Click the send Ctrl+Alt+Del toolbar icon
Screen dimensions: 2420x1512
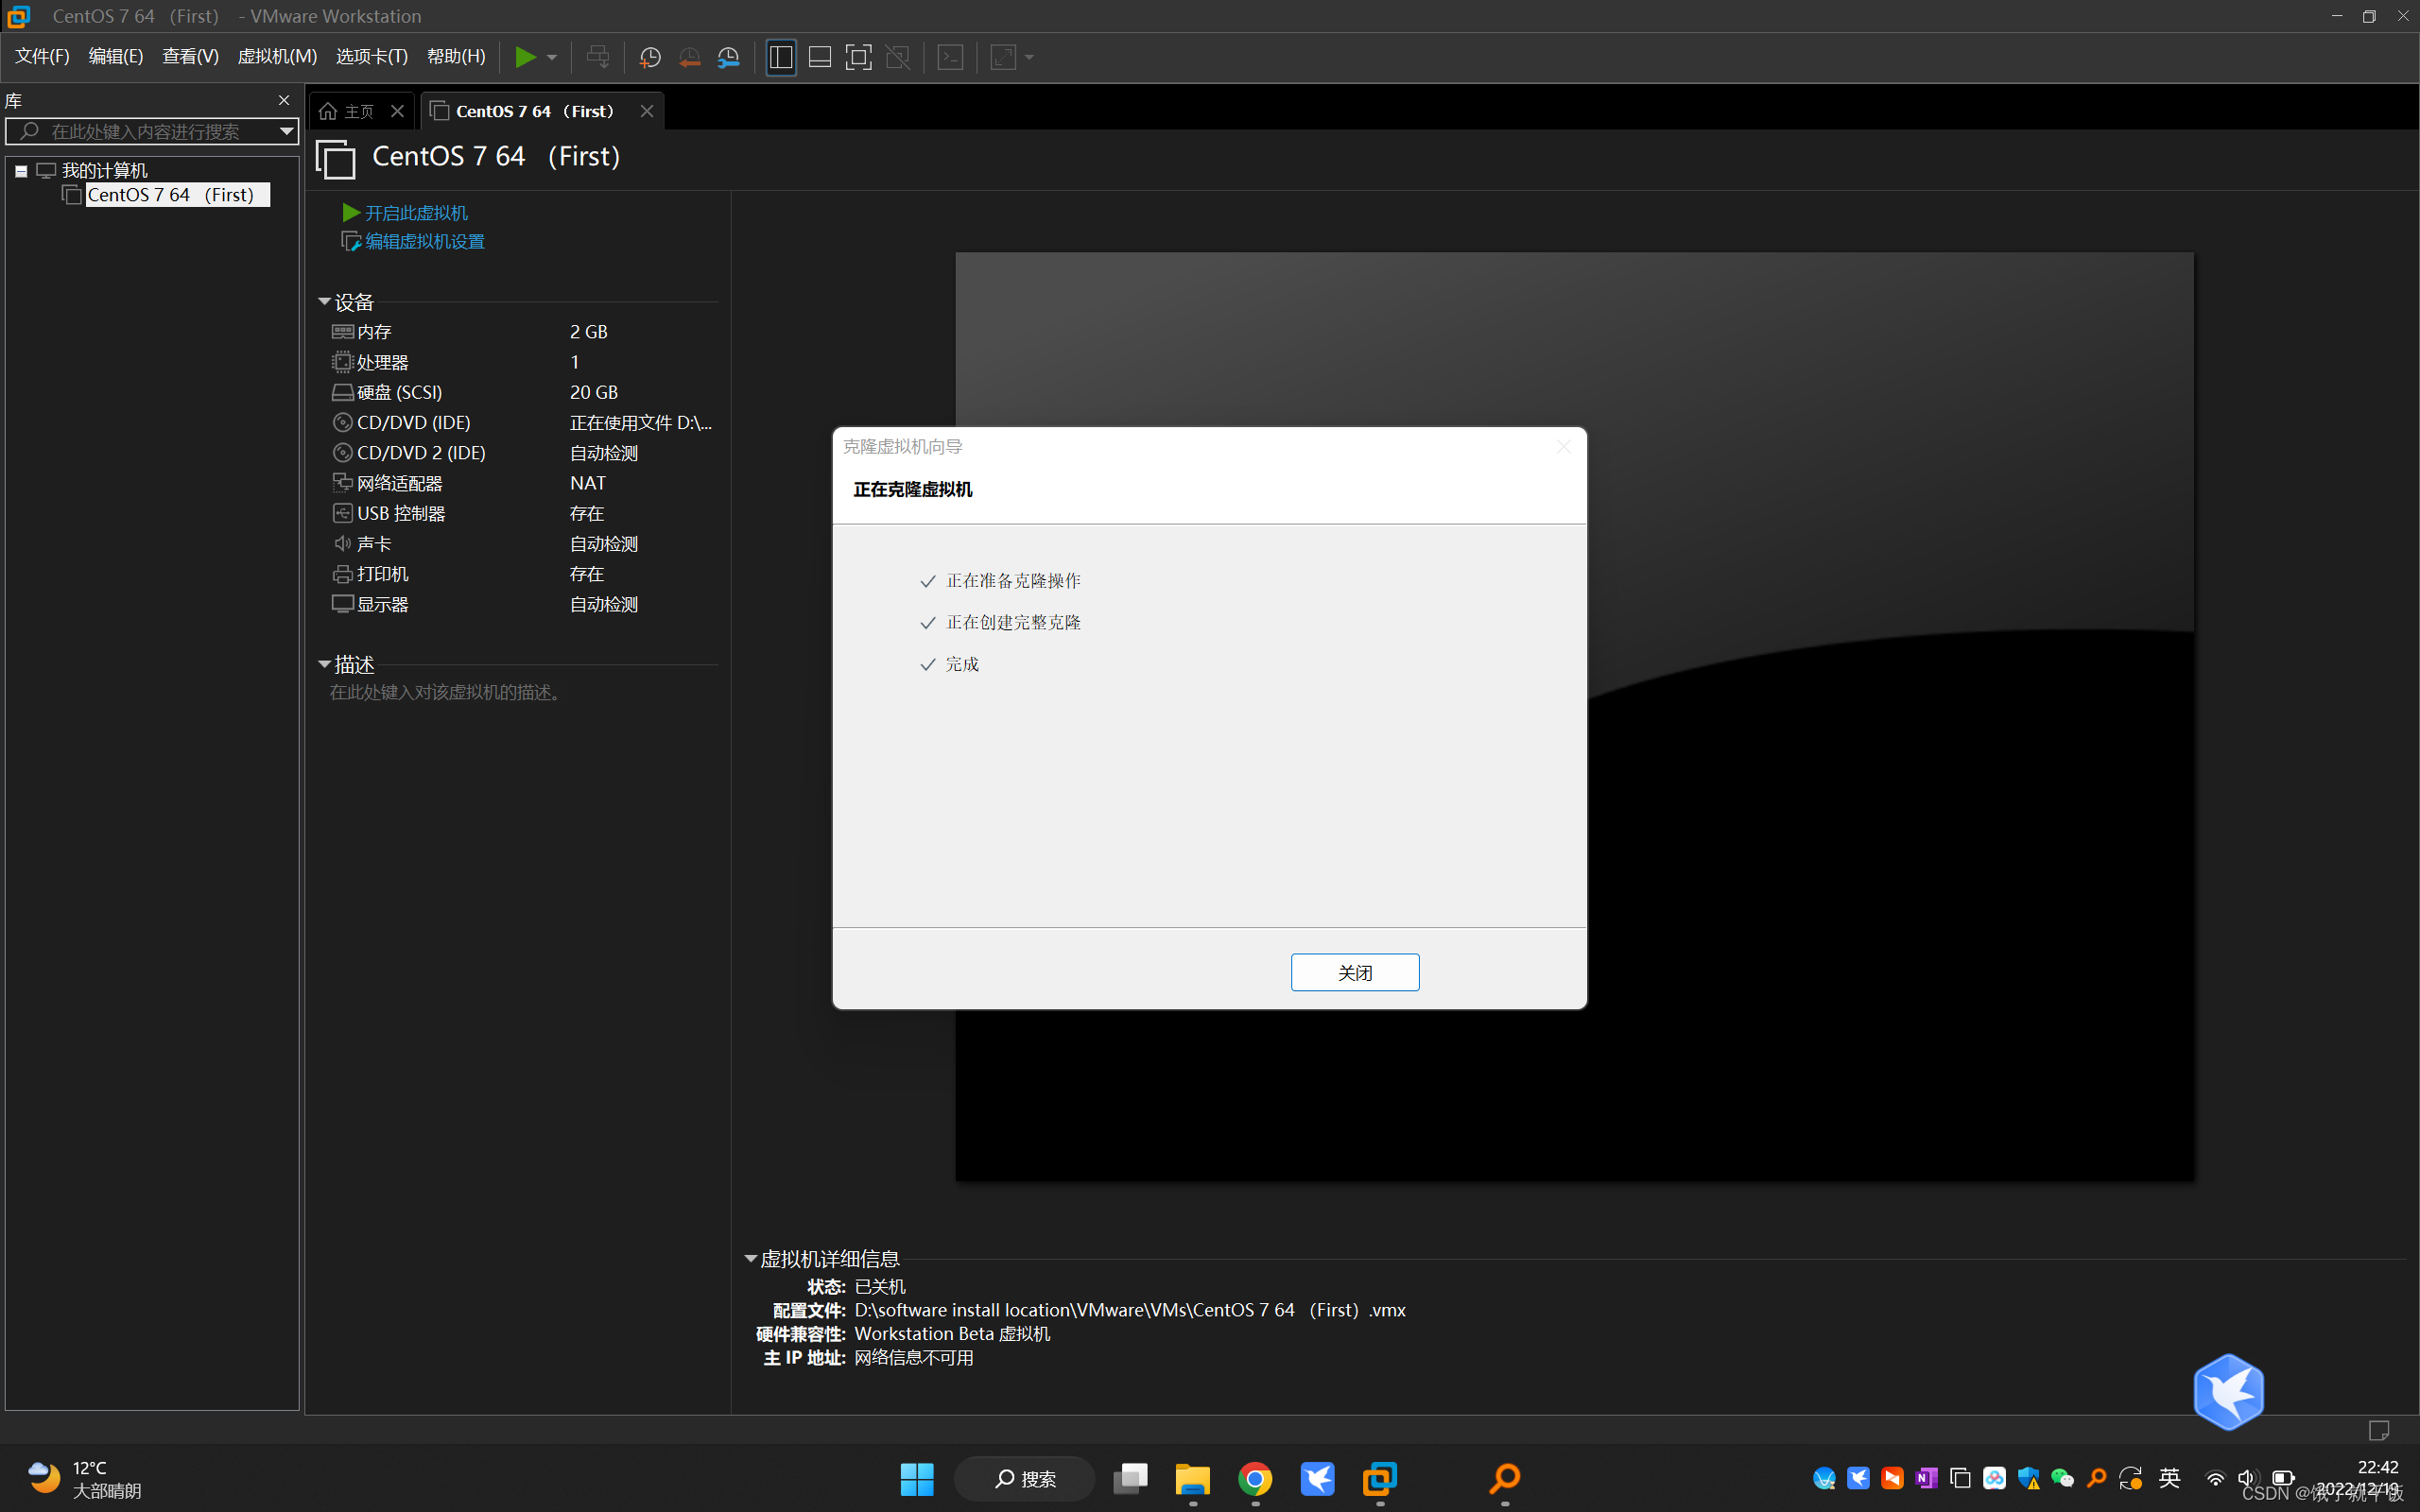(598, 57)
